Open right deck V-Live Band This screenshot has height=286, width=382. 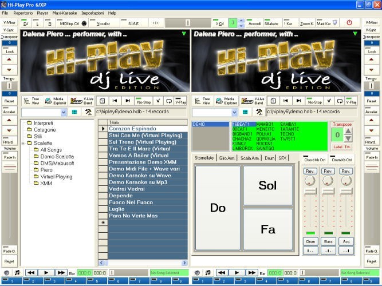coord(253,101)
